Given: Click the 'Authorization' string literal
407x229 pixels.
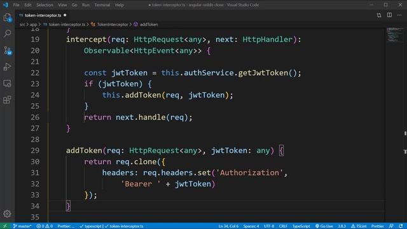Looking at the screenshot, I should 249,173.
